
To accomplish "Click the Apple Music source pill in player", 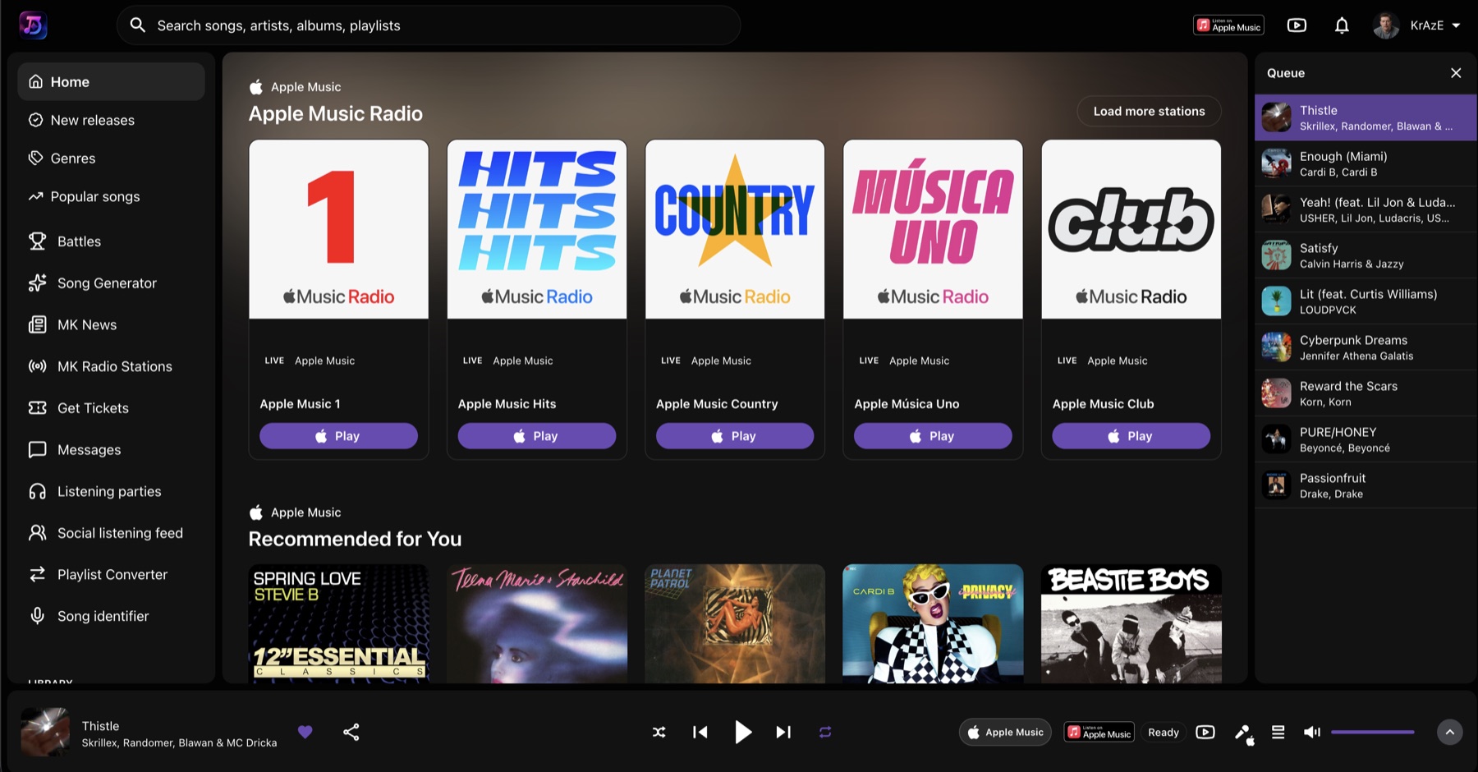I will click(x=1005, y=733).
